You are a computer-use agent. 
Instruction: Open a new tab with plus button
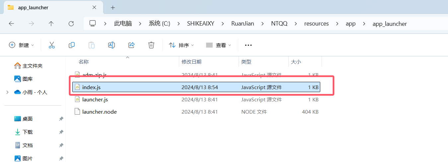[113, 7]
